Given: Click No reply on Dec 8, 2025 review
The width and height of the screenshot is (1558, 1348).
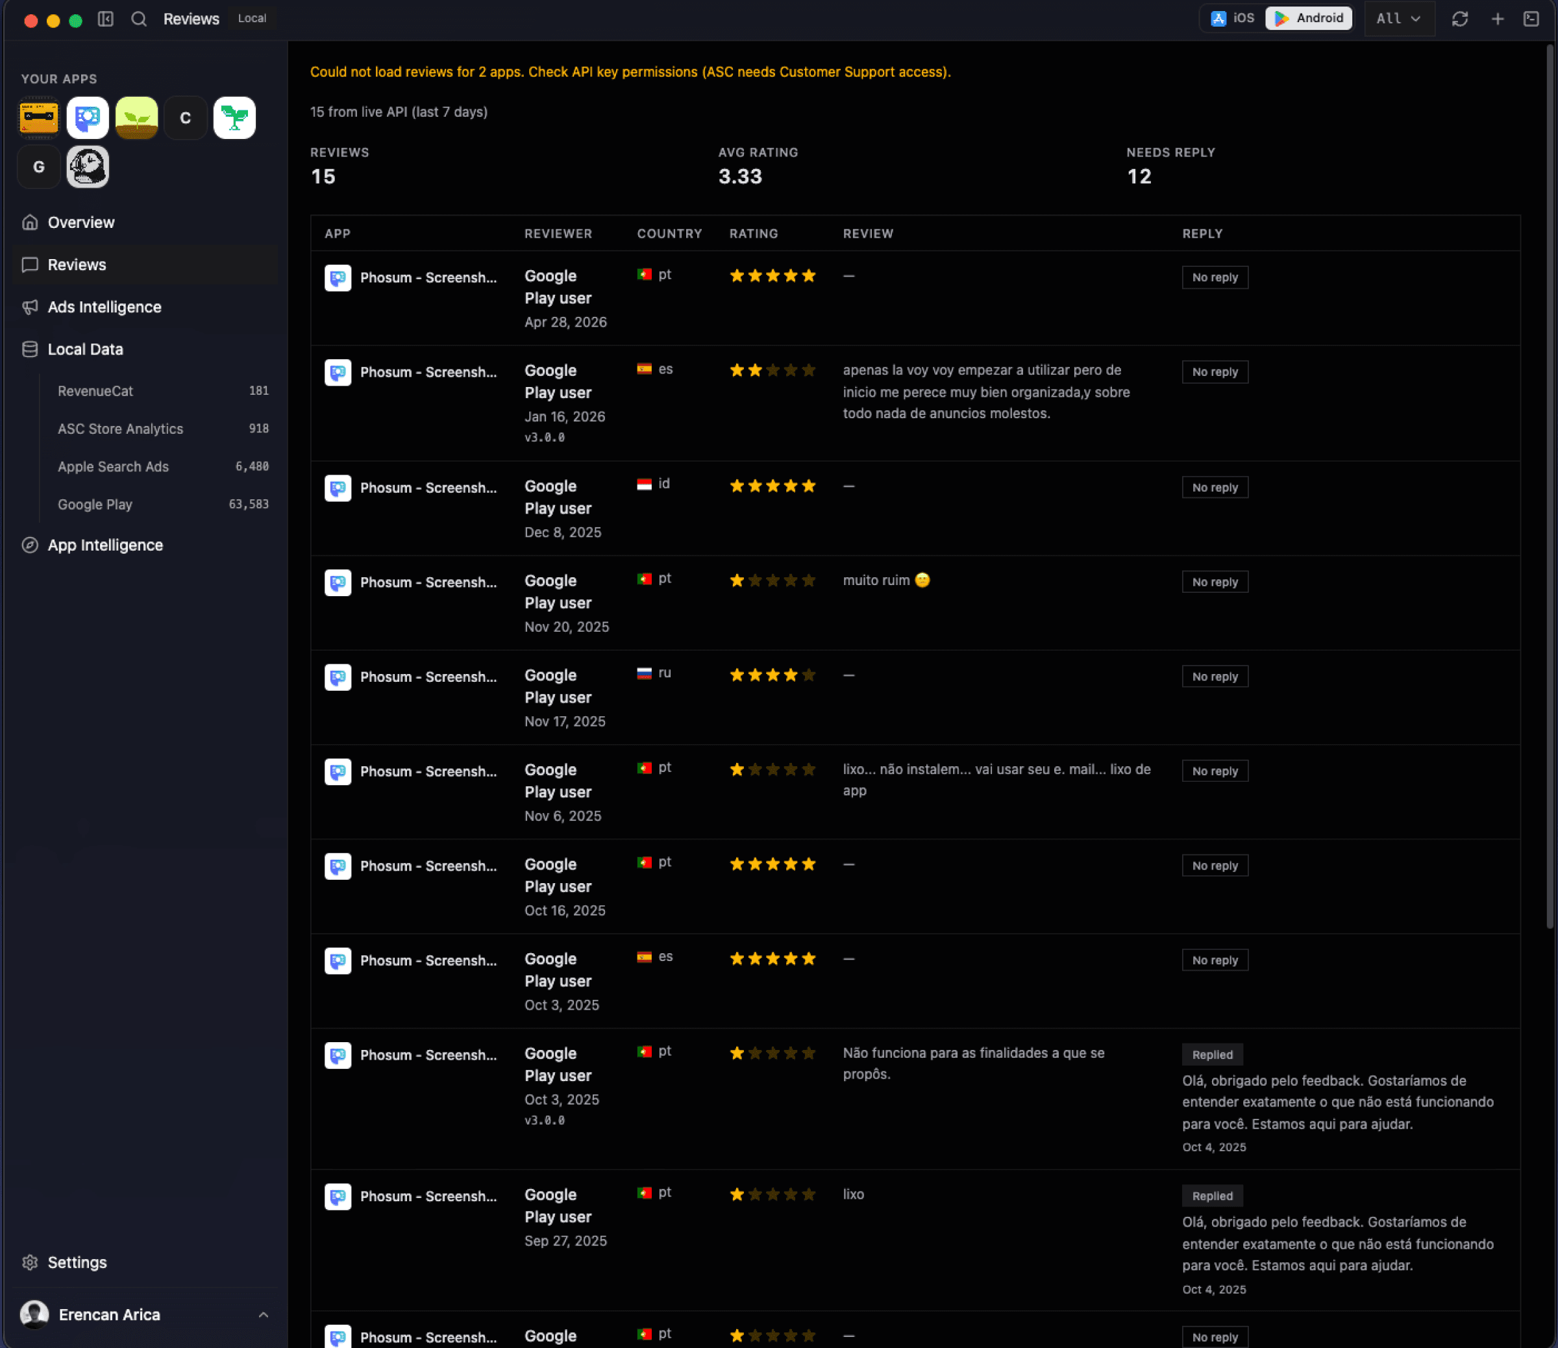Looking at the screenshot, I should point(1215,488).
